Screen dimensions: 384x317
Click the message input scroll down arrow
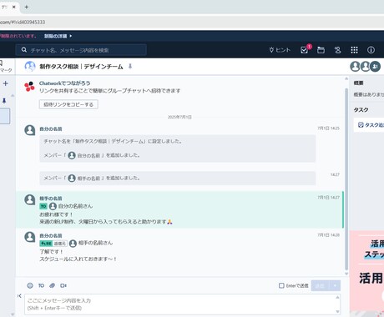pos(338,312)
